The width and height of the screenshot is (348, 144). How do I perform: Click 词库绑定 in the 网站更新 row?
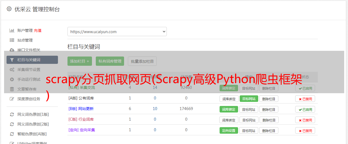229,109
